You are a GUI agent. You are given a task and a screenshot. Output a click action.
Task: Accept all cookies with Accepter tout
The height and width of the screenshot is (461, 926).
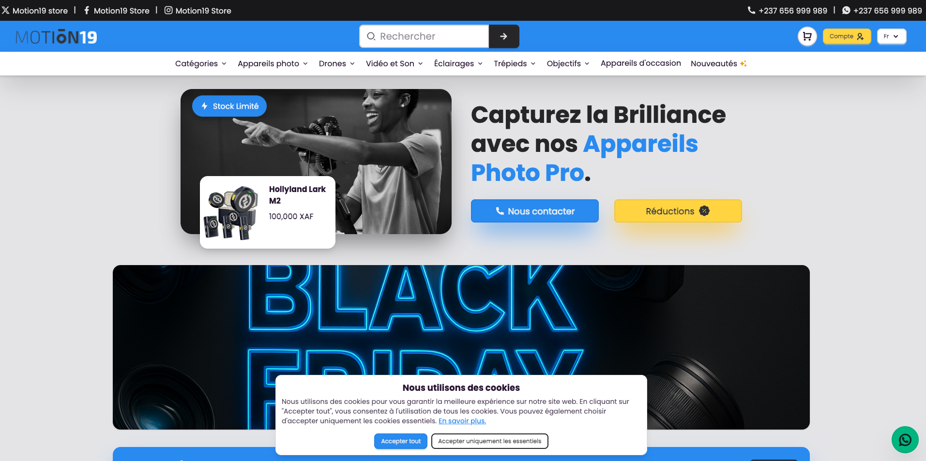(x=400, y=441)
